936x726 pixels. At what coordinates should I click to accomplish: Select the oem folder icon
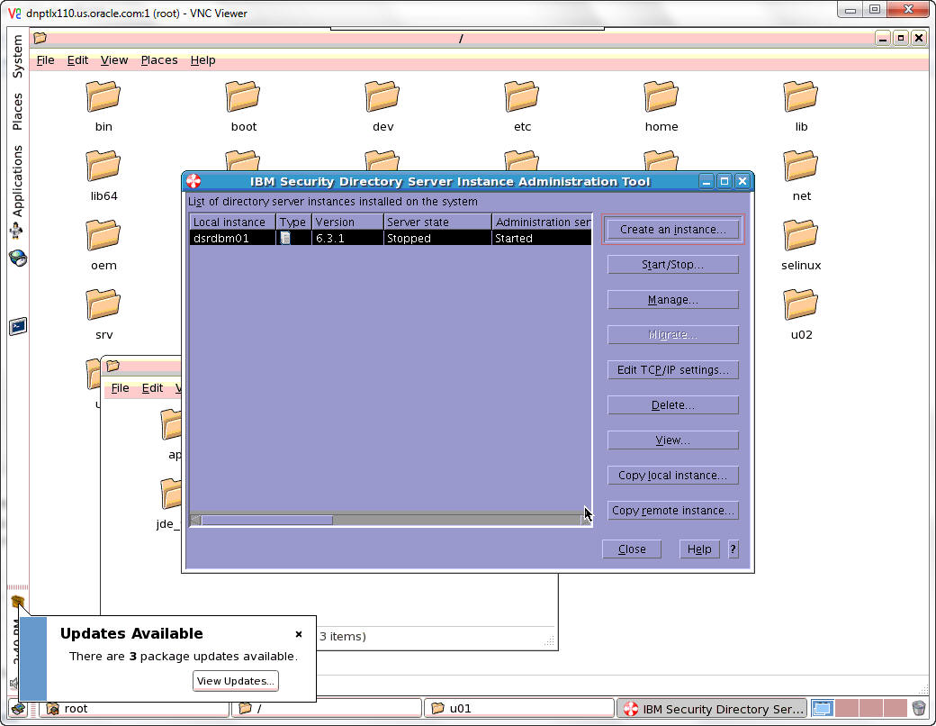pos(103,235)
